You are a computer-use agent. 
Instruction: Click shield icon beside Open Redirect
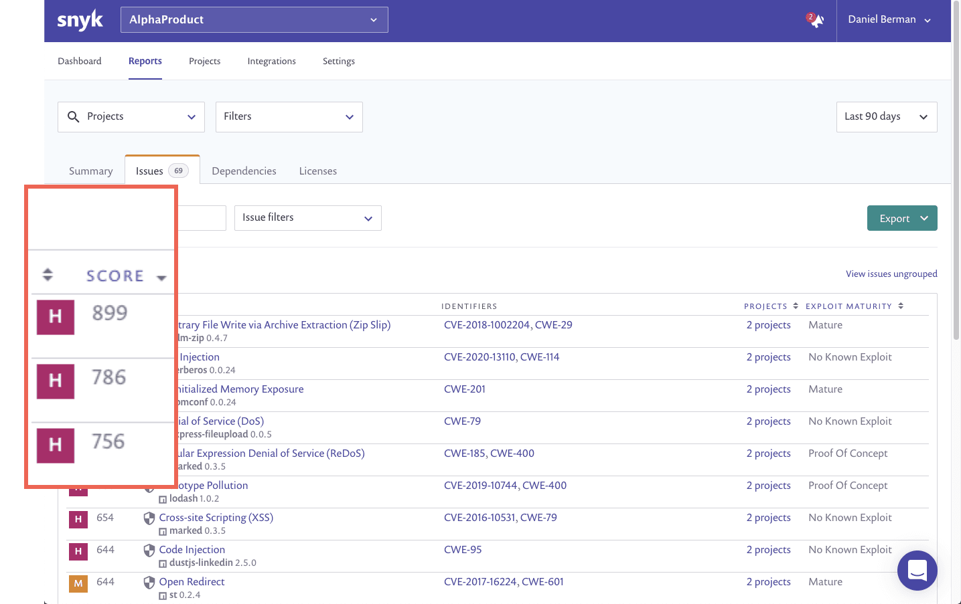pyautogui.click(x=149, y=583)
